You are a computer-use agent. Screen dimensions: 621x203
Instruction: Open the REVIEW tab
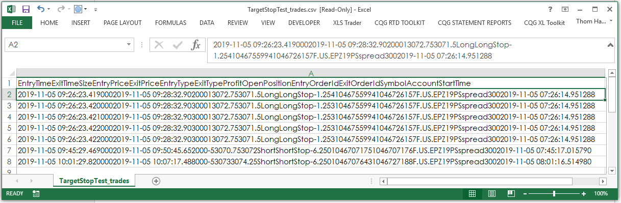click(238, 22)
